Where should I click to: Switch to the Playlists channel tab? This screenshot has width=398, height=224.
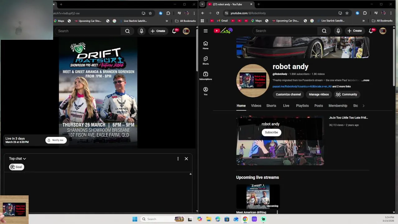click(x=302, y=106)
